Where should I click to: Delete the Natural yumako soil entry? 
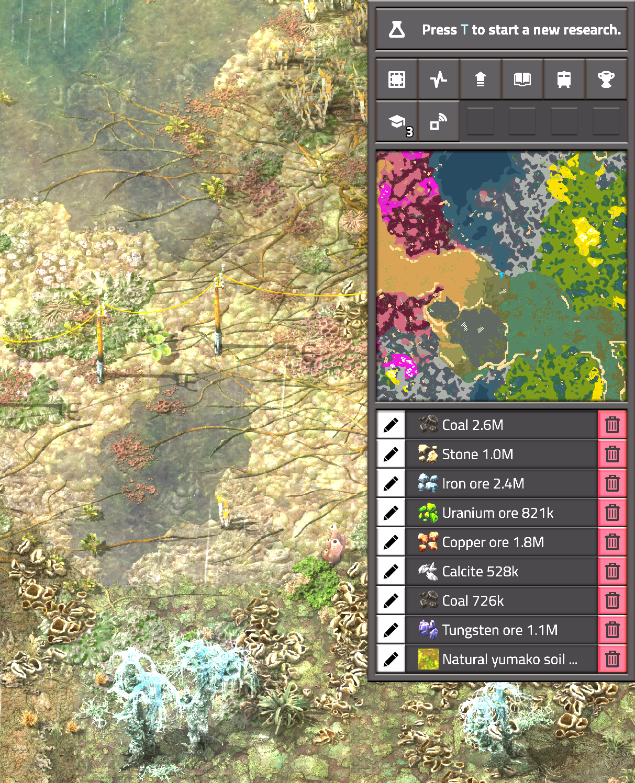pyautogui.click(x=612, y=659)
